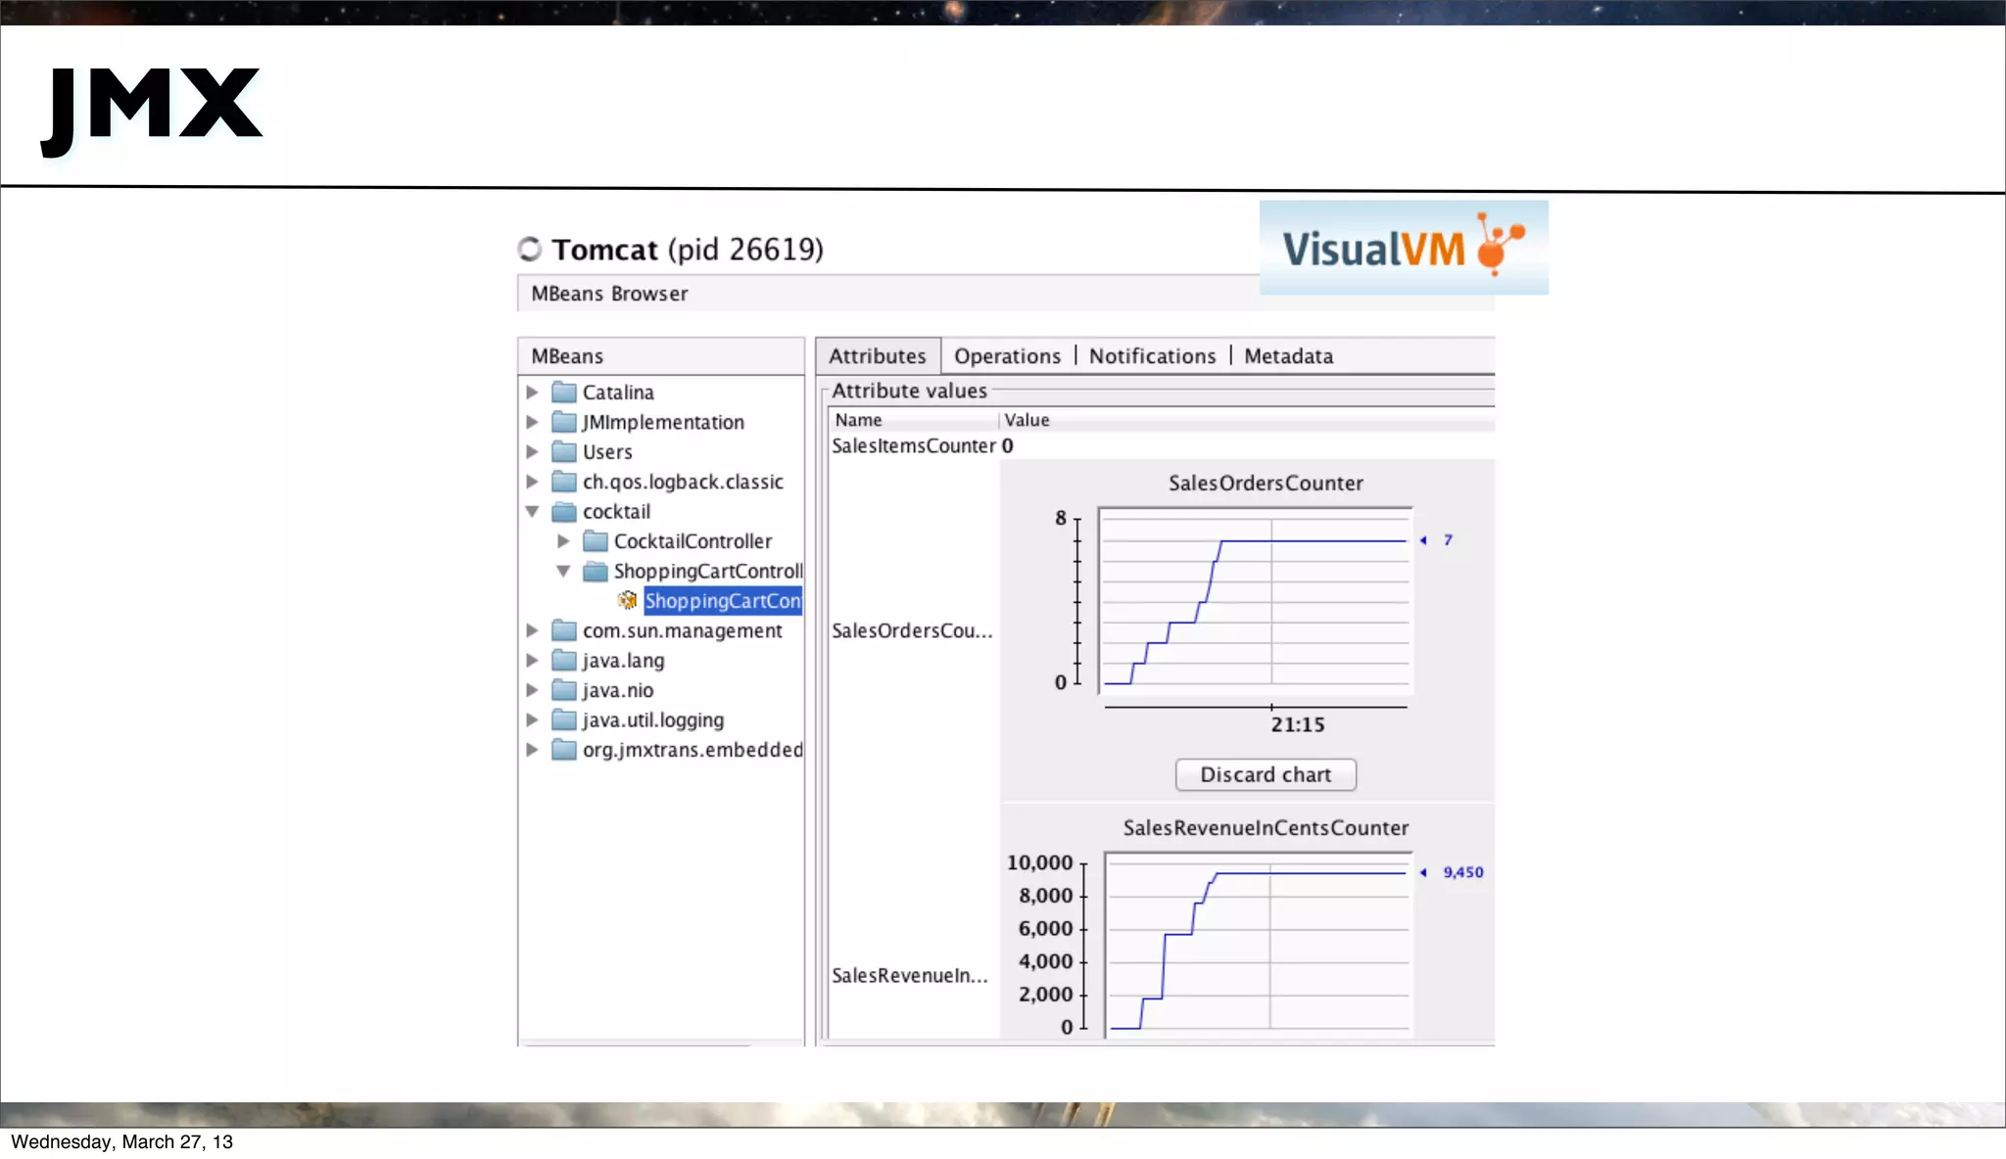Switch to the Metadata tab
Screen dimensions: 2006x1159
1288,356
